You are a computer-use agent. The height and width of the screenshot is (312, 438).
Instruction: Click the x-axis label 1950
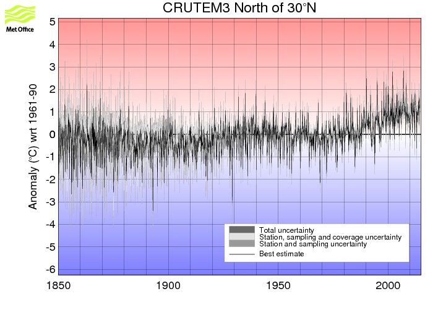pyautogui.click(x=278, y=285)
